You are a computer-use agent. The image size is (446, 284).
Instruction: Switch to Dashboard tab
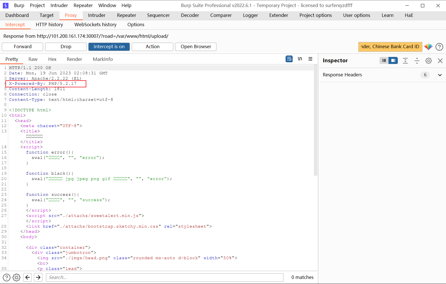[17, 15]
